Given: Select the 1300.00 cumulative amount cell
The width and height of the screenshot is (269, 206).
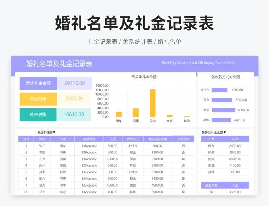Looking at the screenshot, I should point(157,152).
